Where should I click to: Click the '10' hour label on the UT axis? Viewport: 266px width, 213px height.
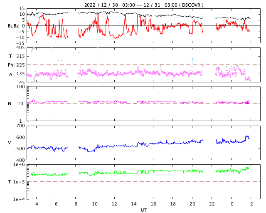(x=95, y=204)
